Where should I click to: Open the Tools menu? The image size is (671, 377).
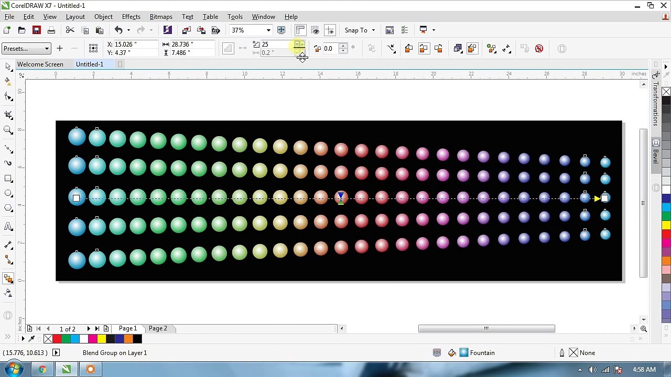coord(235,17)
